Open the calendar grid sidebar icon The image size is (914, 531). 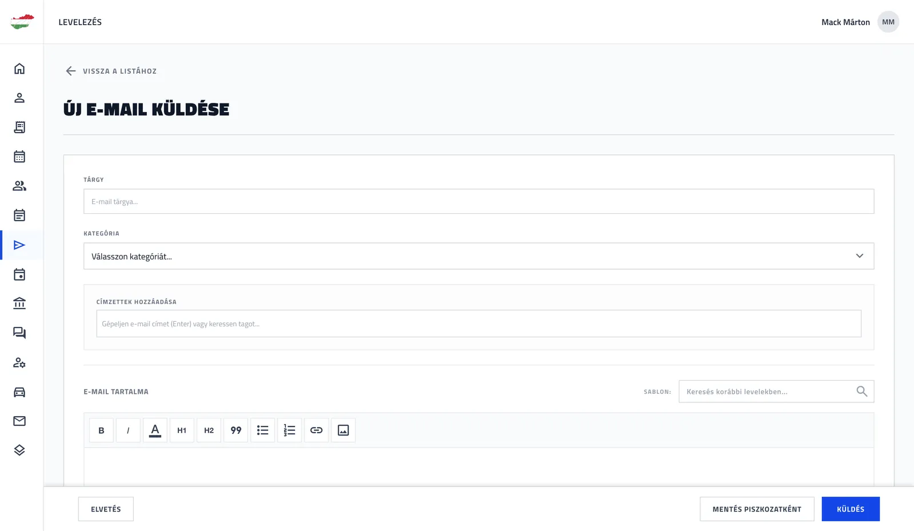pos(19,157)
